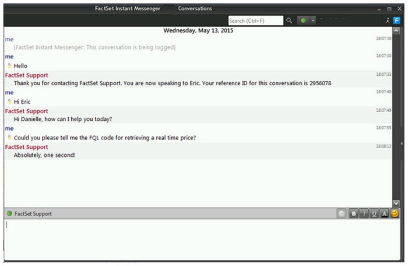The width and height of the screenshot is (408, 266).
Task: Click the search magnifier icon
Action: pos(289,20)
